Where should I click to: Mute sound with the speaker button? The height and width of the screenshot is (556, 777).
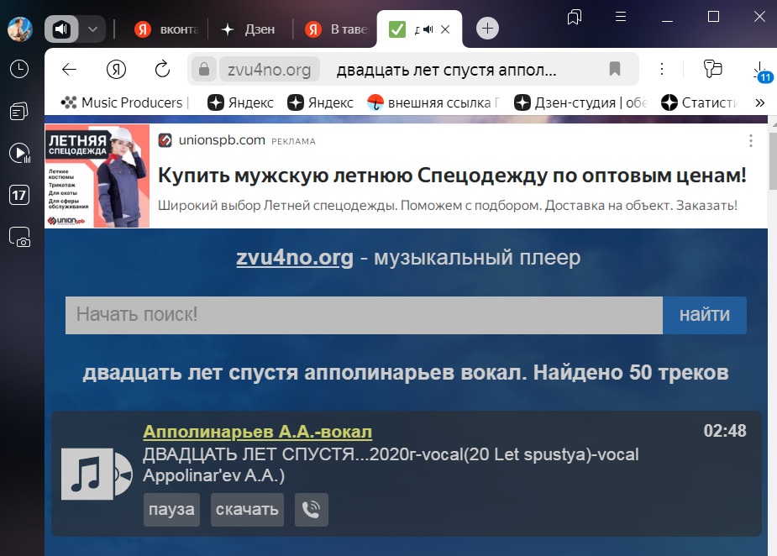click(x=61, y=29)
